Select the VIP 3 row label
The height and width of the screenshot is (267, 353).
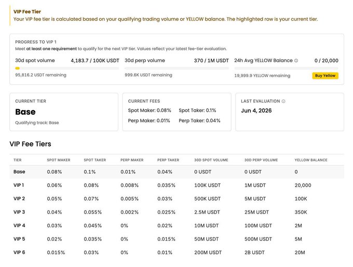[19, 212]
